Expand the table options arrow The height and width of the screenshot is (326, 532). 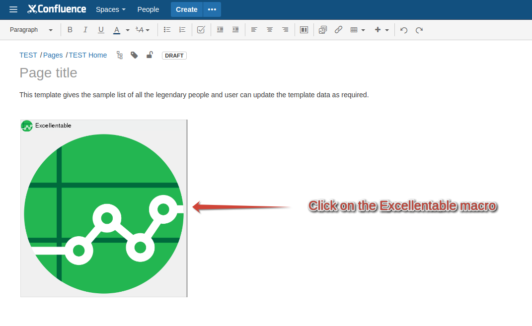(364, 30)
